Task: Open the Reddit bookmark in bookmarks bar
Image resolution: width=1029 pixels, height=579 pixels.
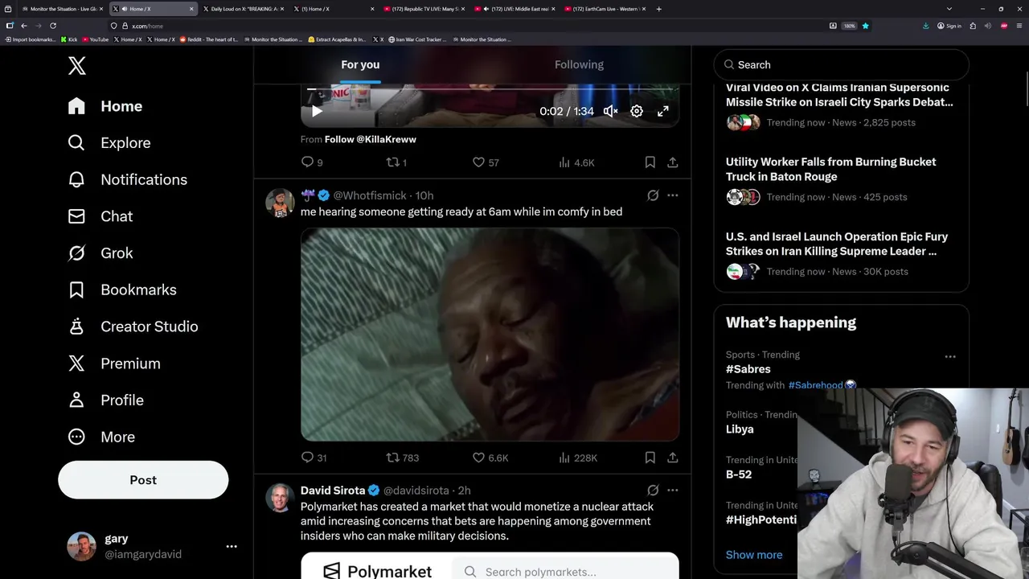Action: (x=209, y=39)
